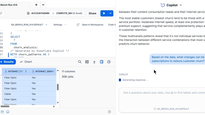Add a new worksheet tab
Image resolution: width=205 pixels, height=115 pixels.
point(36,5)
